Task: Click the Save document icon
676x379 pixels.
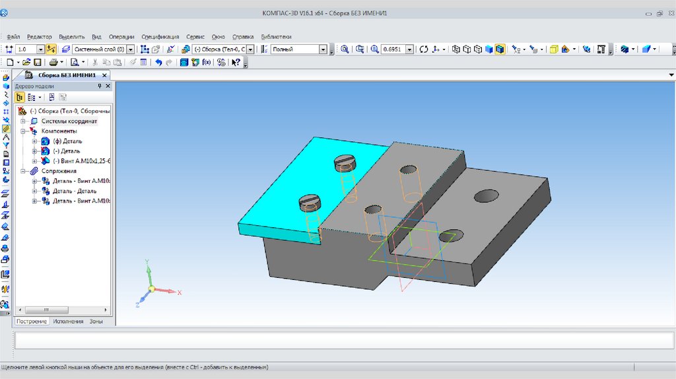Action: click(x=38, y=62)
